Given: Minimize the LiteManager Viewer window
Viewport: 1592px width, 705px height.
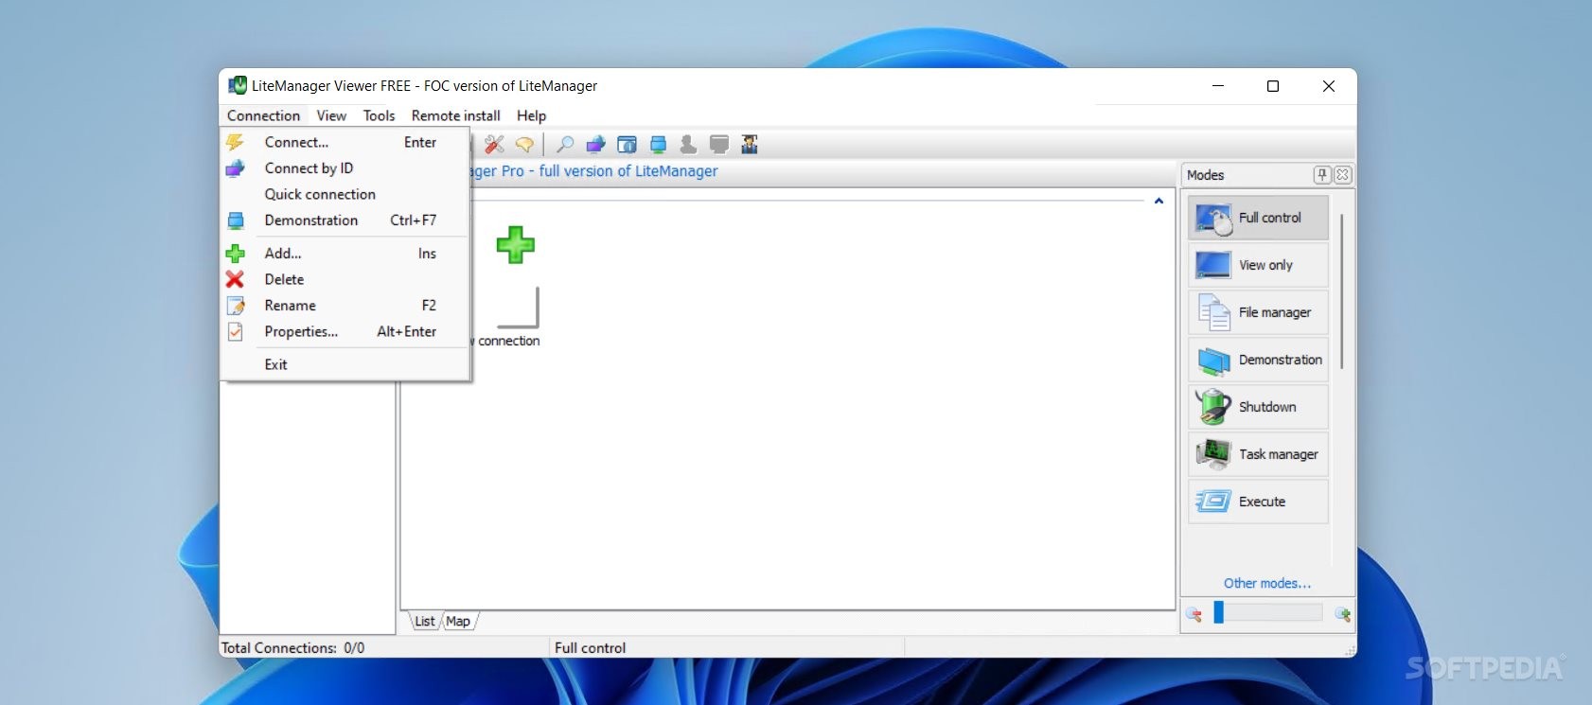Looking at the screenshot, I should (1218, 86).
